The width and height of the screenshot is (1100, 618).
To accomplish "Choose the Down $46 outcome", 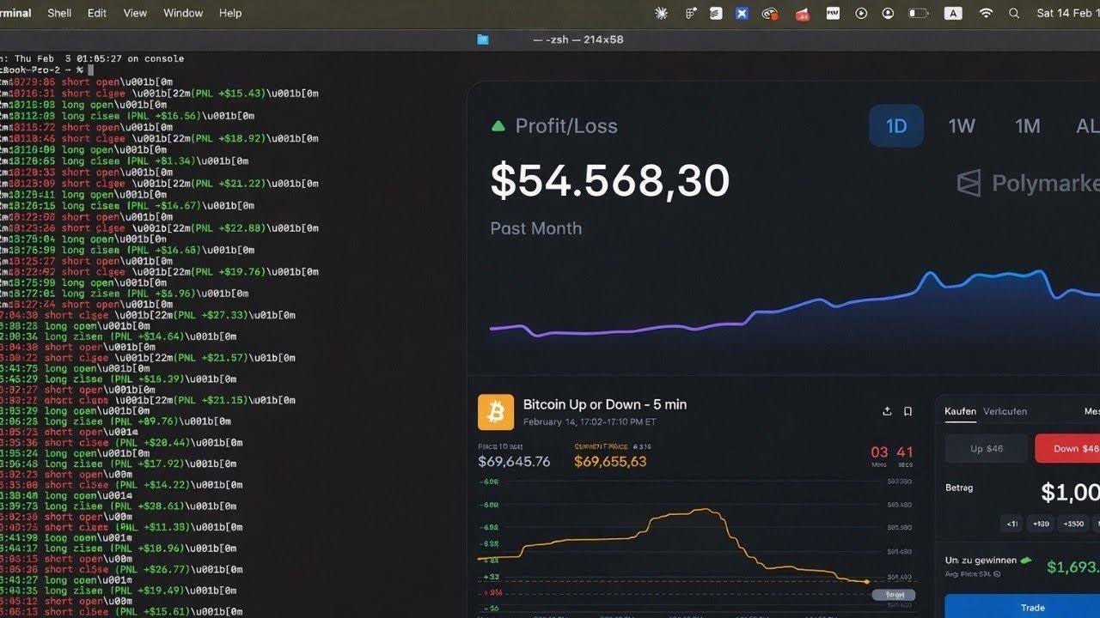I will click(1068, 449).
